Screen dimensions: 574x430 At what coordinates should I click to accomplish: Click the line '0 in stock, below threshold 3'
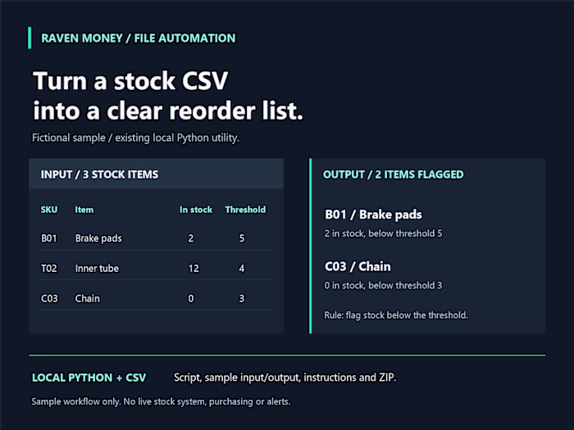click(383, 285)
